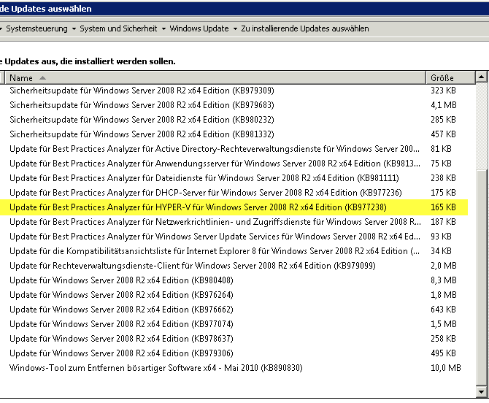This screenshot has height=403, width=489.
Task: Click Windows Update breadcrumb
Action: click(199, 28)
